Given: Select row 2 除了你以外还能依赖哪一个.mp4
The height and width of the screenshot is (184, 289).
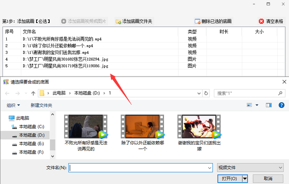Looking at the screenshot, I should coord(144,46).
